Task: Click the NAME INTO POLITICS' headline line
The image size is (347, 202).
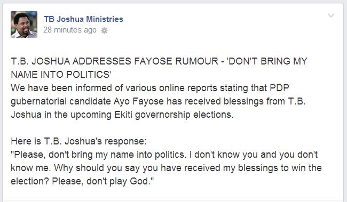Action: tap(61, 75)
